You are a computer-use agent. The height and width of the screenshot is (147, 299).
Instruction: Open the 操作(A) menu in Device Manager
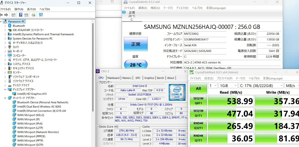pyautogui.click(x=19, y=9)
